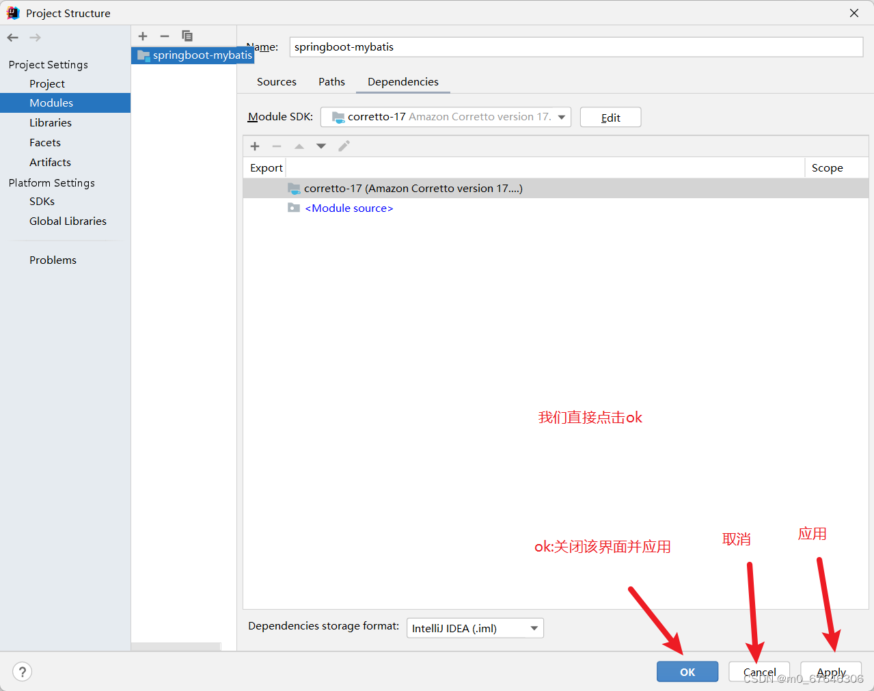
Task: Copy the selected module icon
Action: coord(187,36)
